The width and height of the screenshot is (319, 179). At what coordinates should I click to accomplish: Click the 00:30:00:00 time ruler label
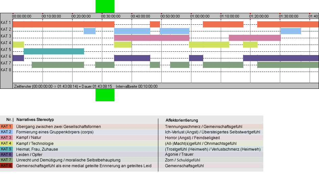(111, 16)
